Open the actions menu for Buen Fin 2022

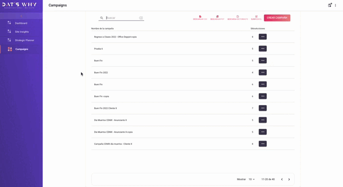(x=263, y=72)
